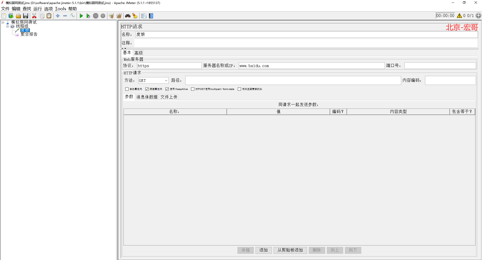
Task: Create a new test plan with the New icon
Action: pyautogui.click(x=4, y=16)
